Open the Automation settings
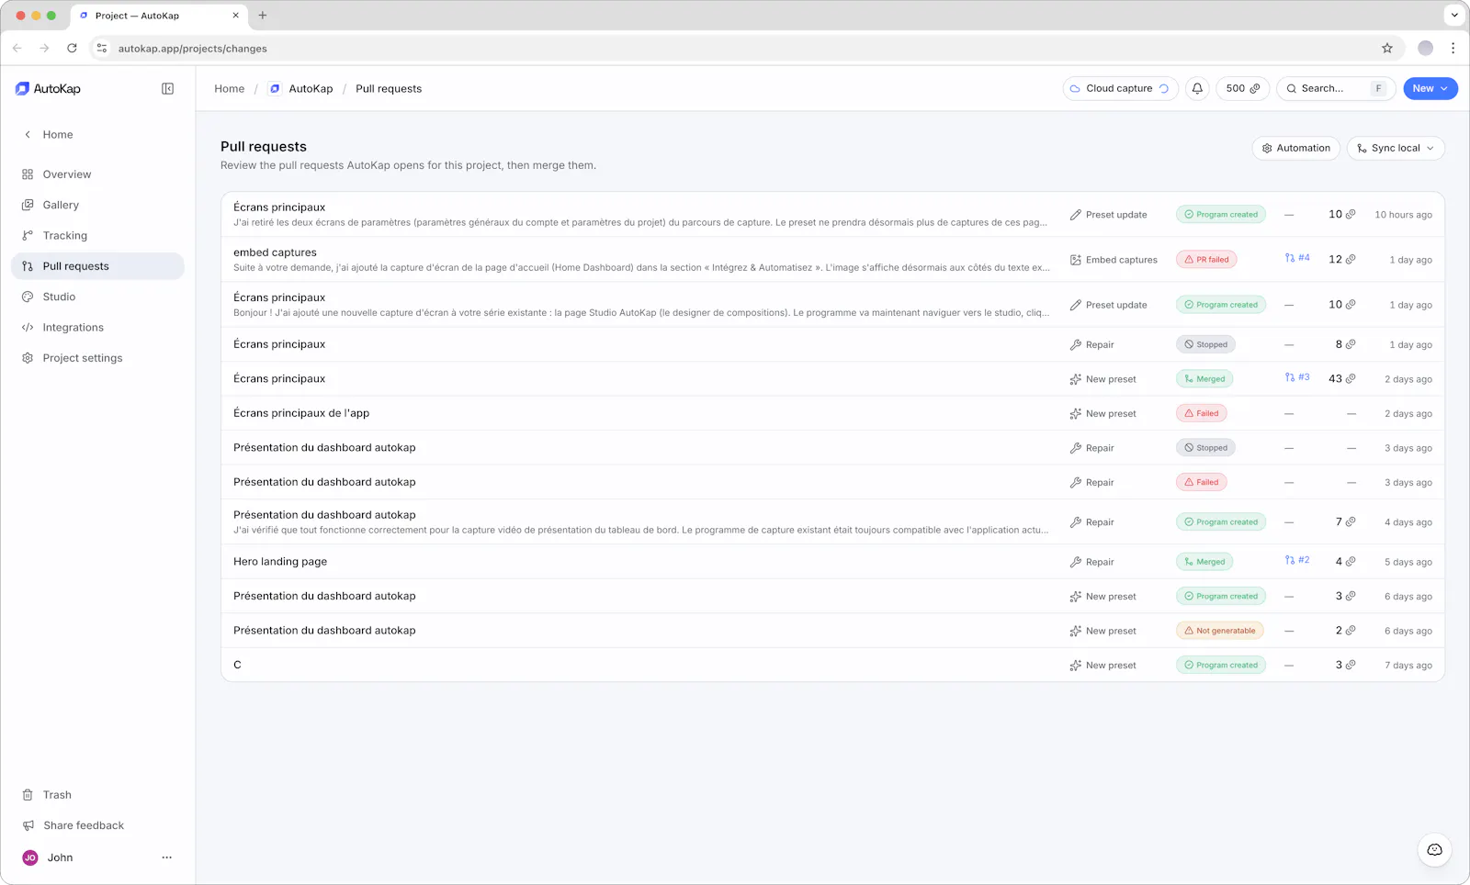The image size is (1470, 885). (1296, 148)
